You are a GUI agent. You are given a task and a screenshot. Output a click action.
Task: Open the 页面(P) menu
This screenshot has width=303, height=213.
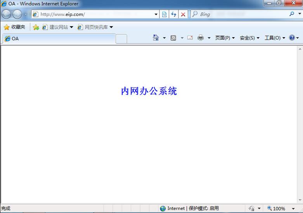click(225, 38)
